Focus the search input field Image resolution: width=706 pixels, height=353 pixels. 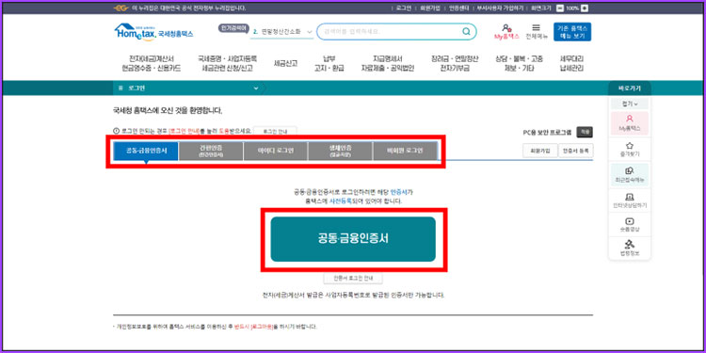point(396,31)
